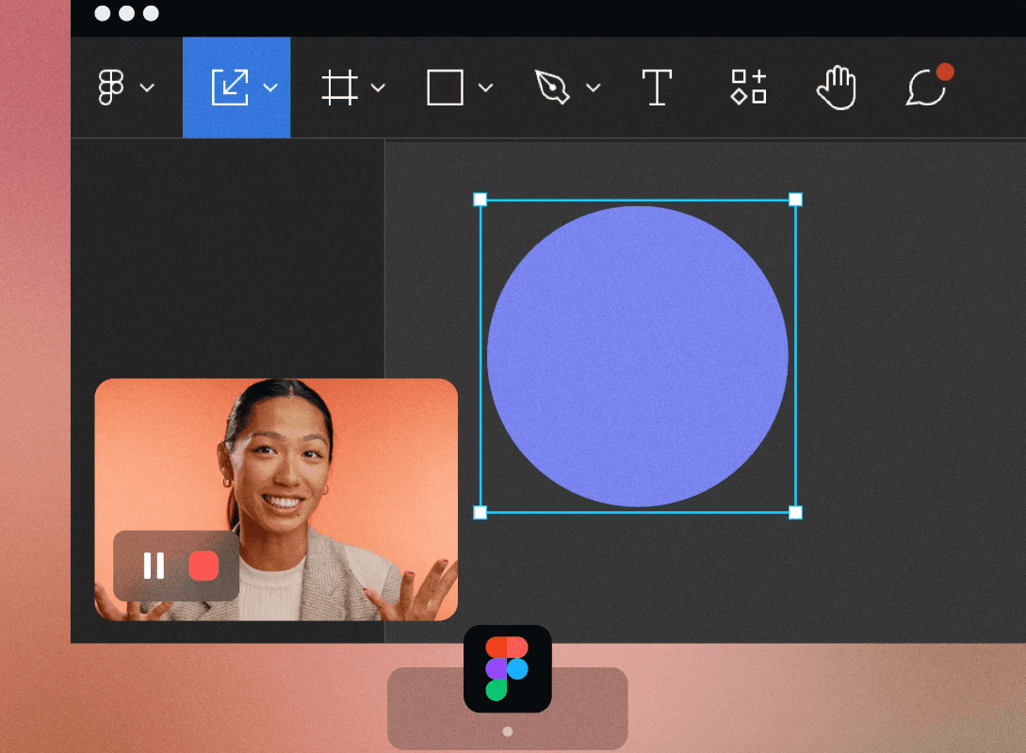Open the Move tool dropdown

271,88
